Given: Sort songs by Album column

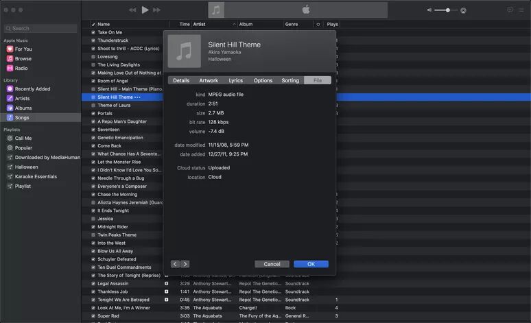Looking at the screenshot, I should [x=246, y=25].
